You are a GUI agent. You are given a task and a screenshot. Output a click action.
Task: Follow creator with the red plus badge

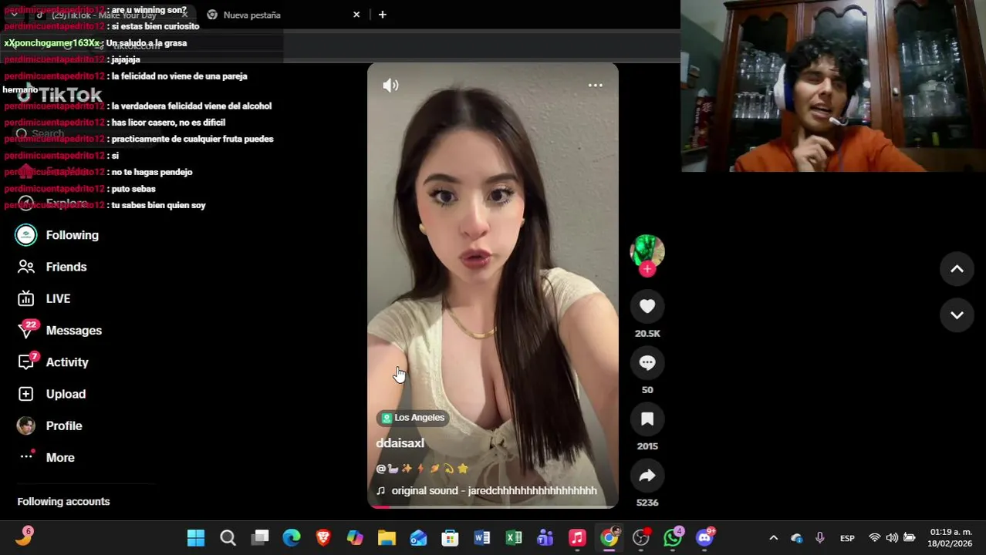[647, 269]
